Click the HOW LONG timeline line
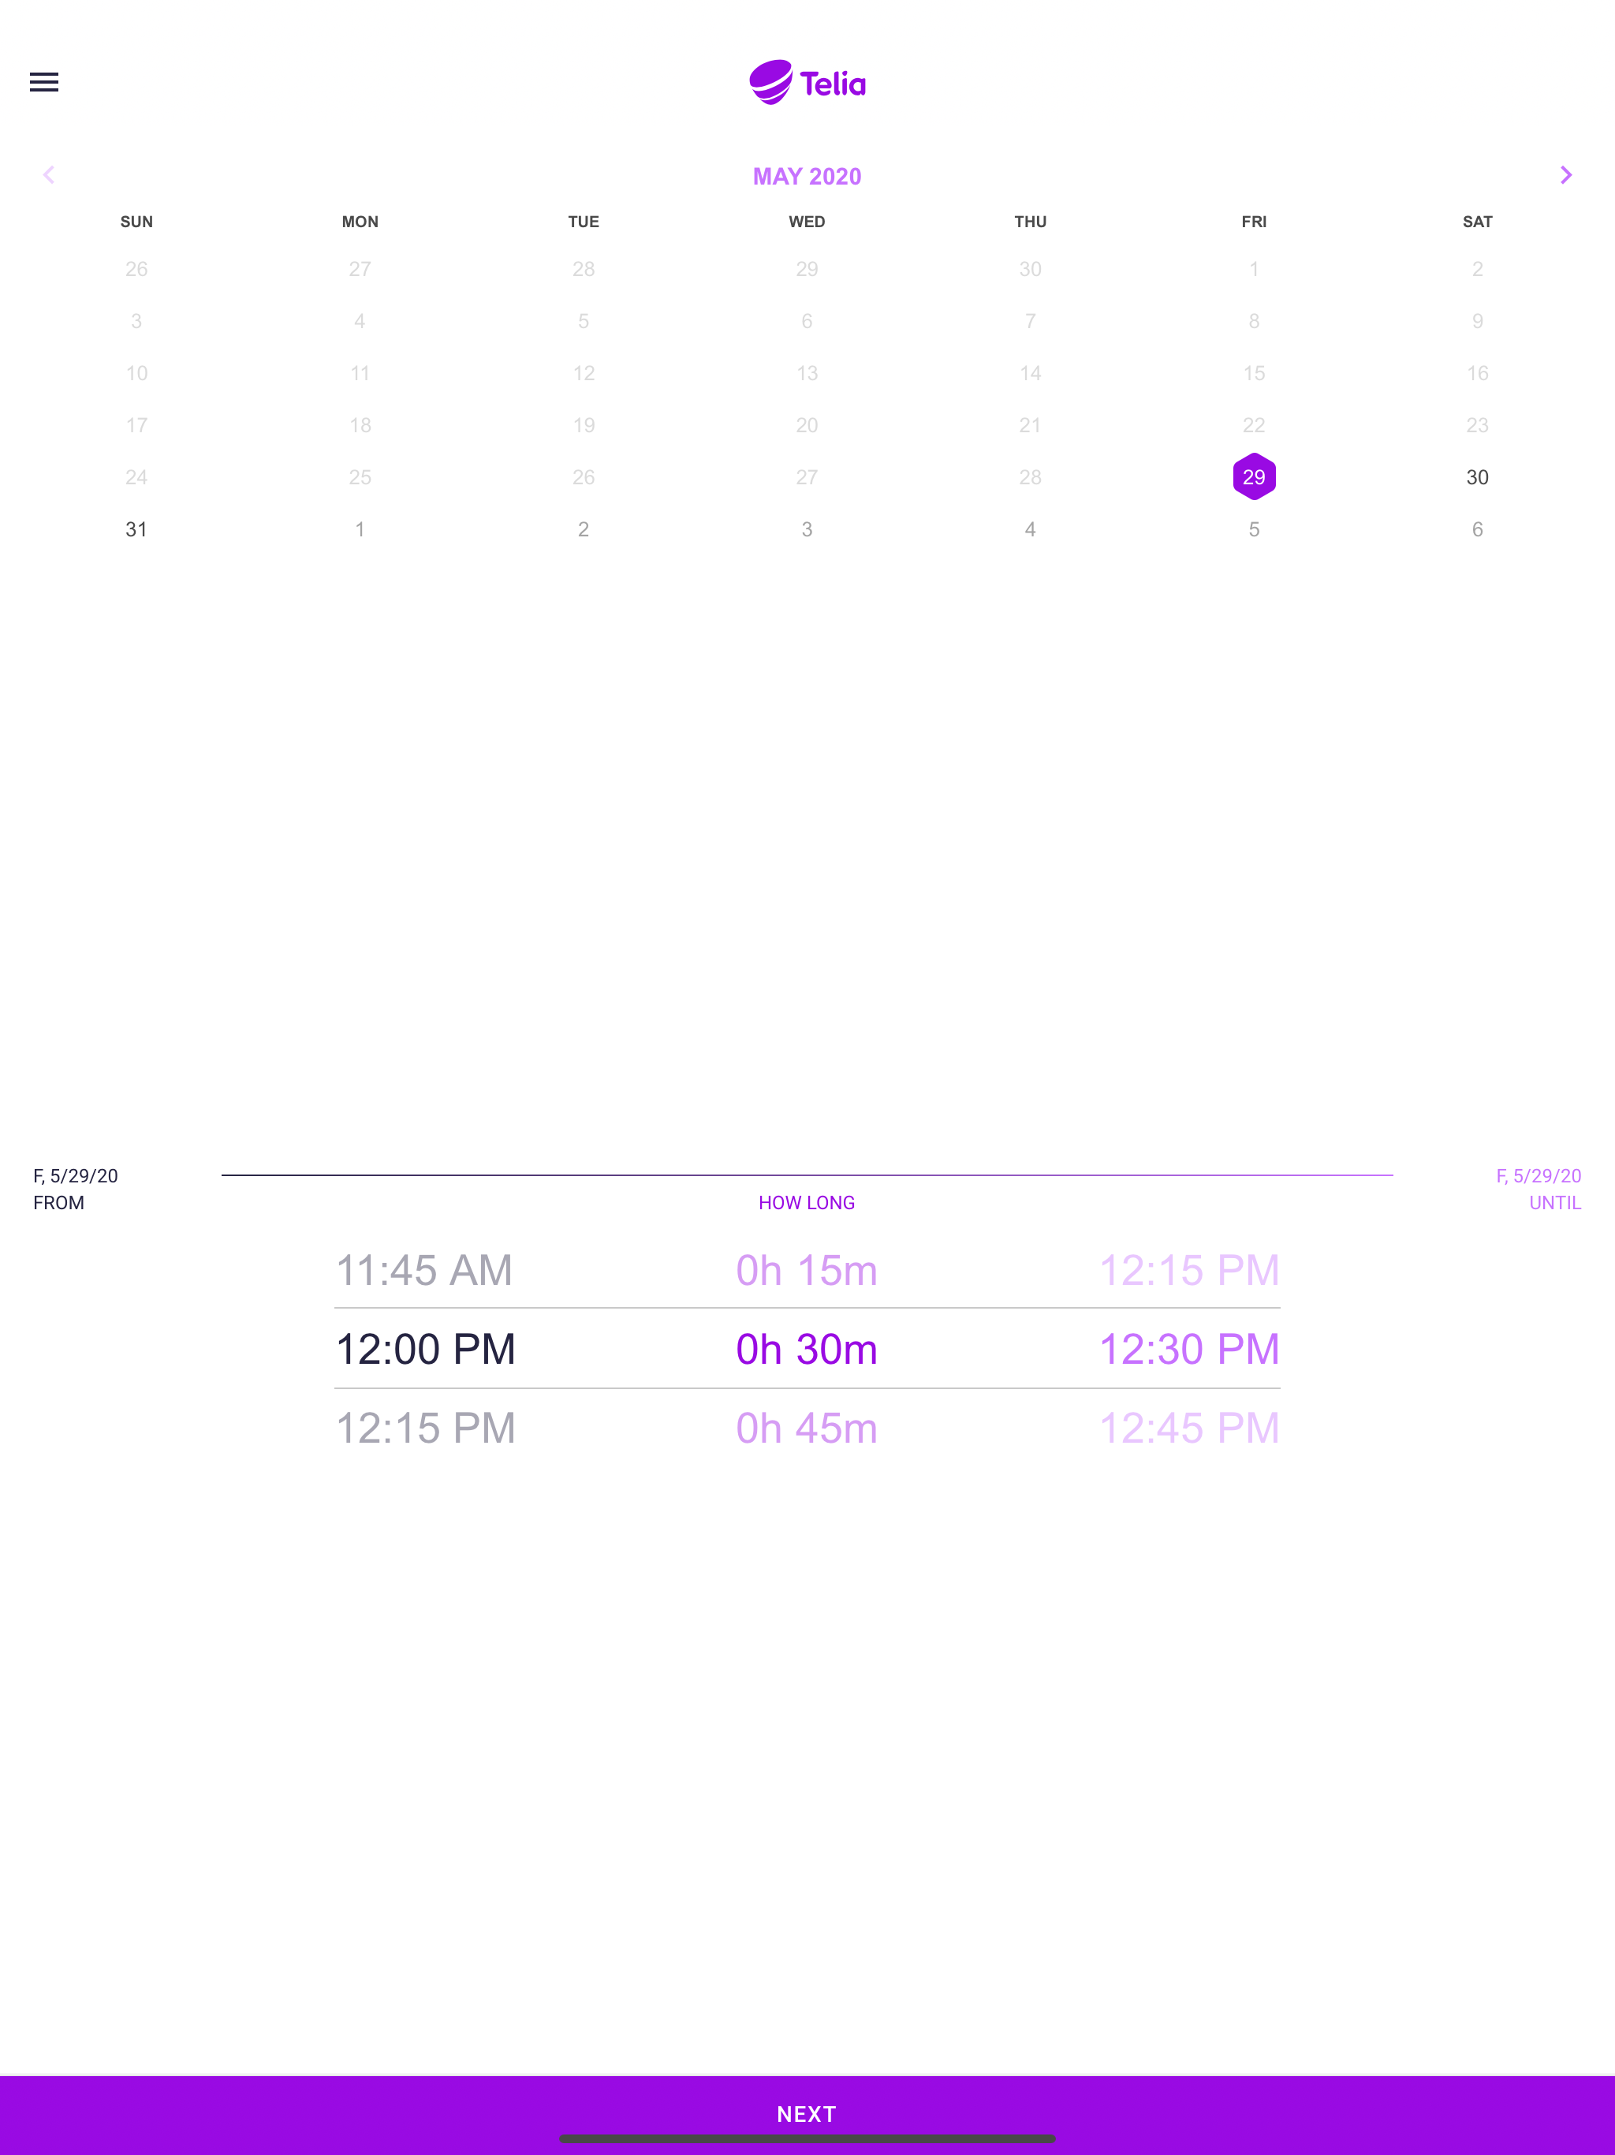The image size is (1615, 2155). coord(807,1176)
